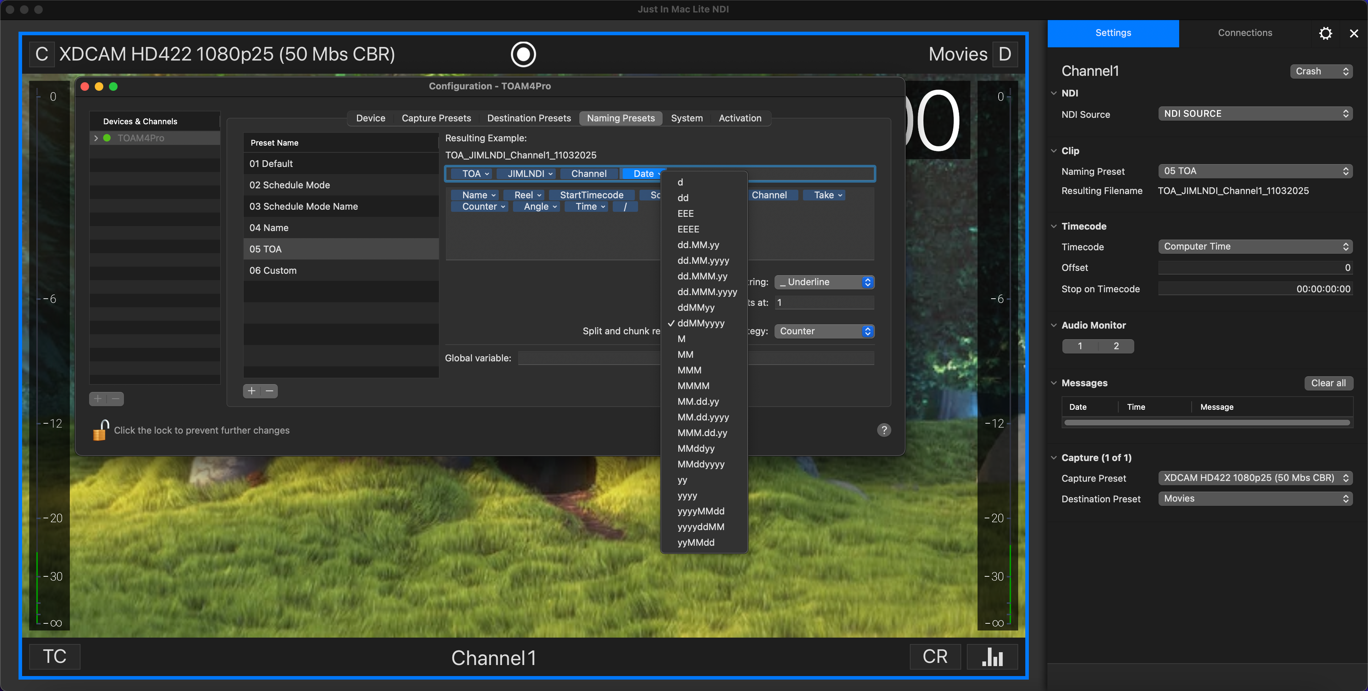
Task: Select the 02 Schedule Mode preset
Action: [341, 185]
